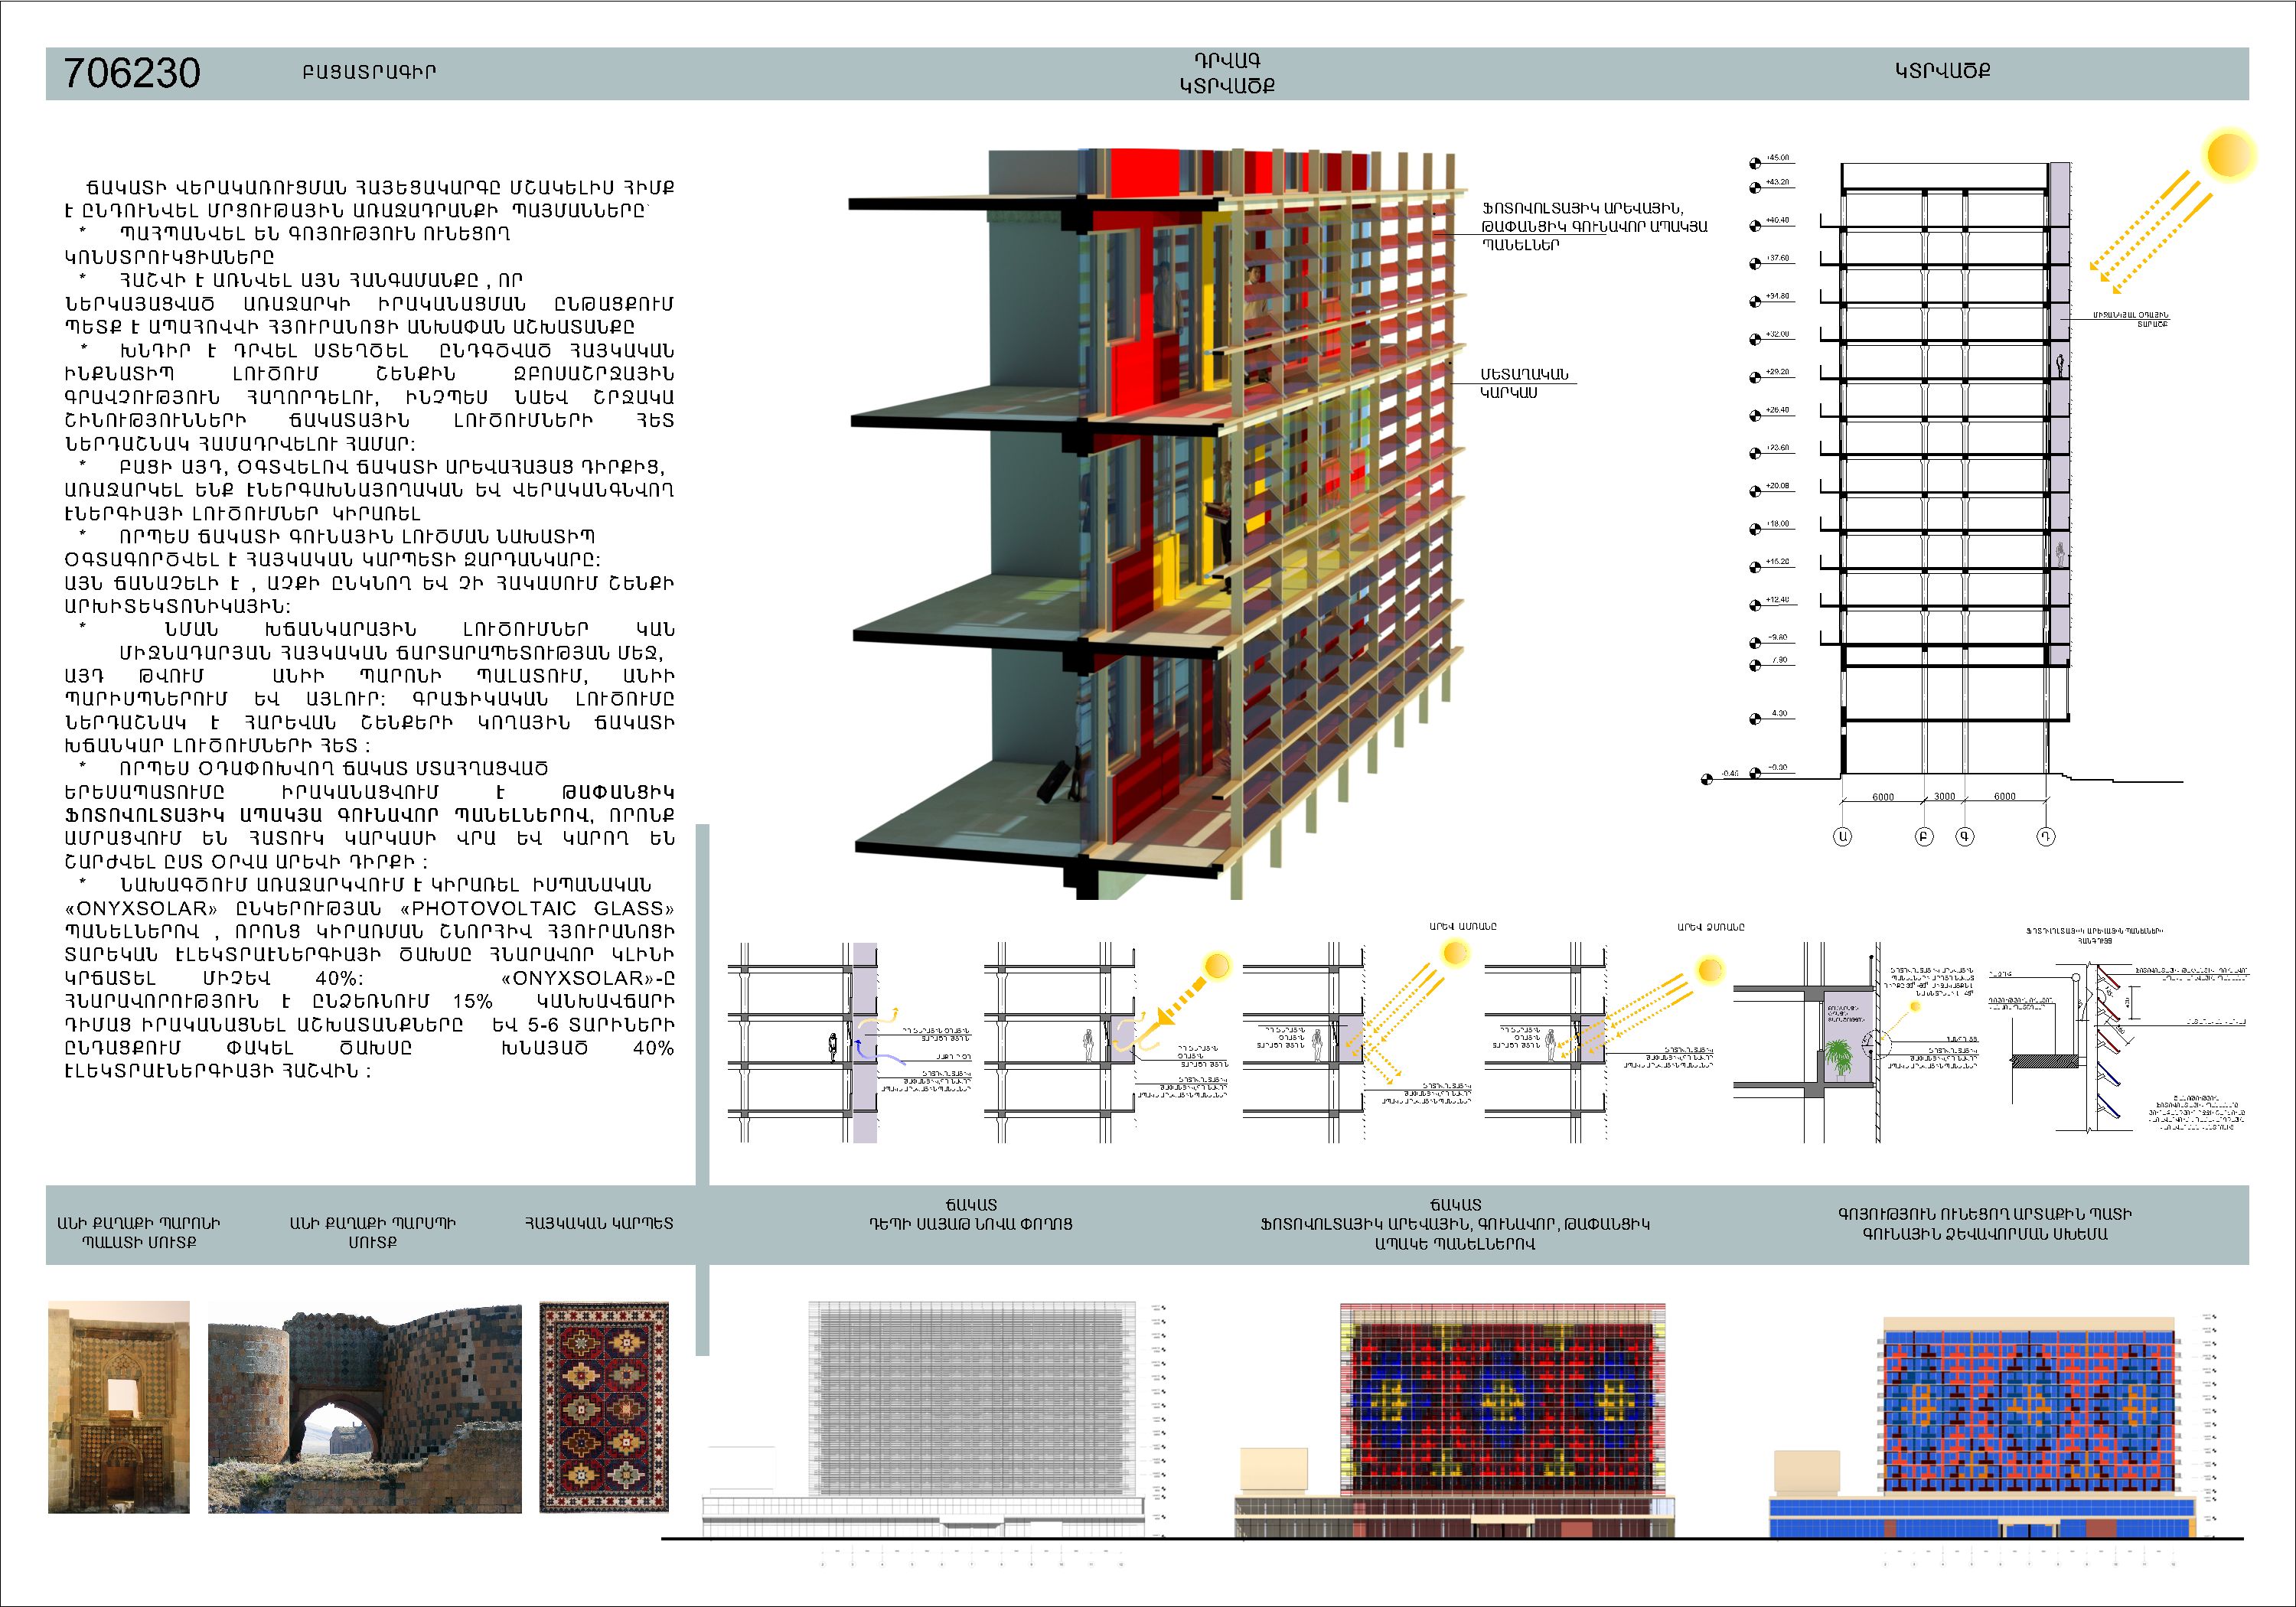
Task: Click the +45.00 elevation level marker
Action: point(1755,163)
